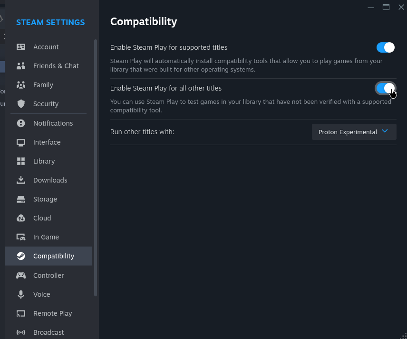Disable Steam Play for supported titles
Screen dimensions: 407x339
(x=386, y=47)
